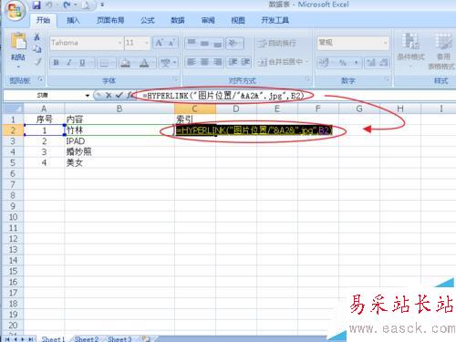Open font size 11 dropdown
456x342 pixels.
(x=147, y=43)
